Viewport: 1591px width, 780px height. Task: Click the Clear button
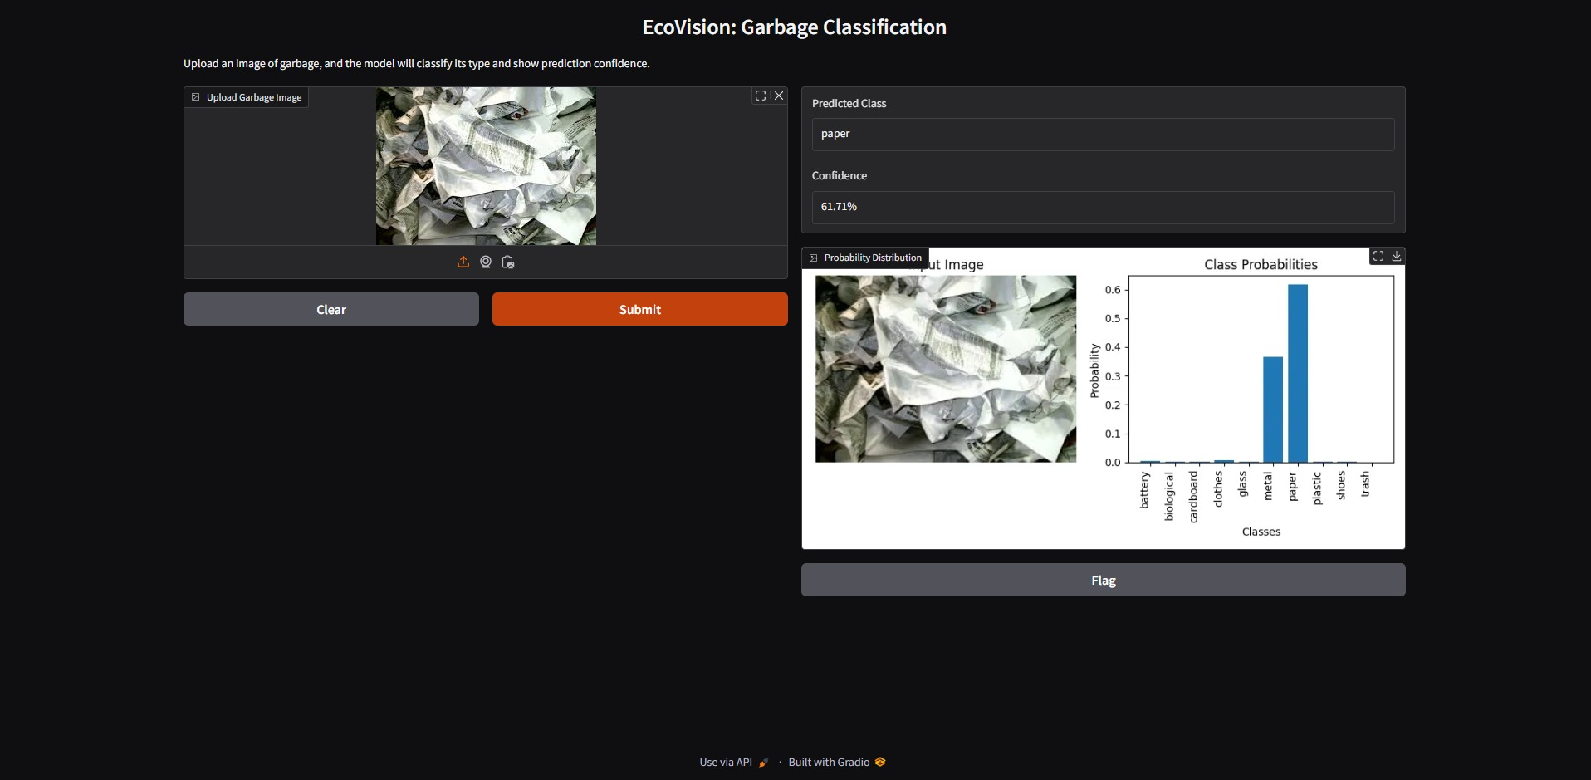(331, 309)
